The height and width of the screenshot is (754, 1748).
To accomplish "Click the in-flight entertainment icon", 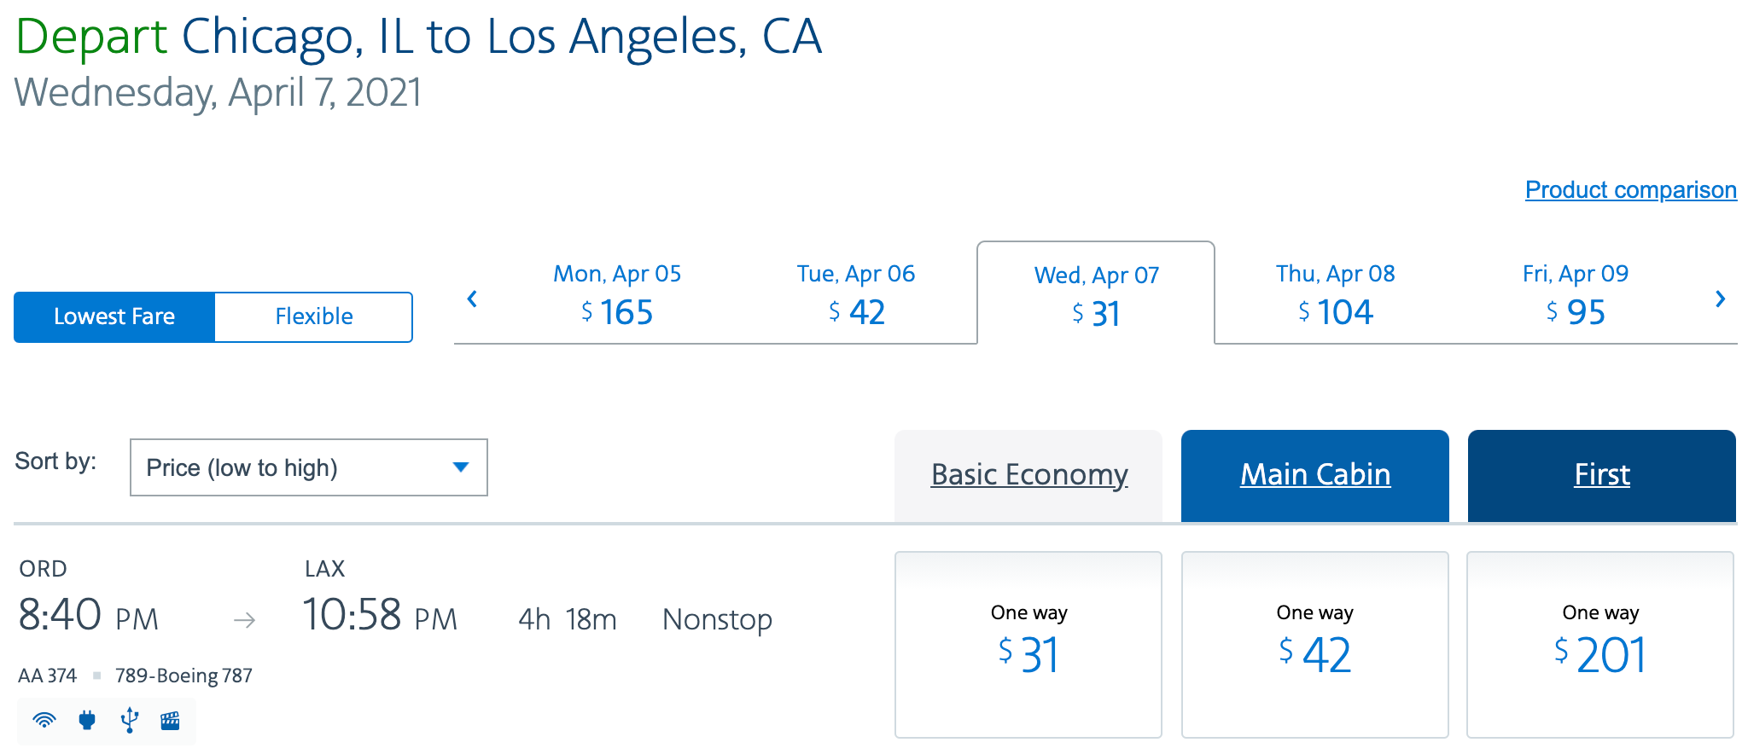I will coord(171,721).
